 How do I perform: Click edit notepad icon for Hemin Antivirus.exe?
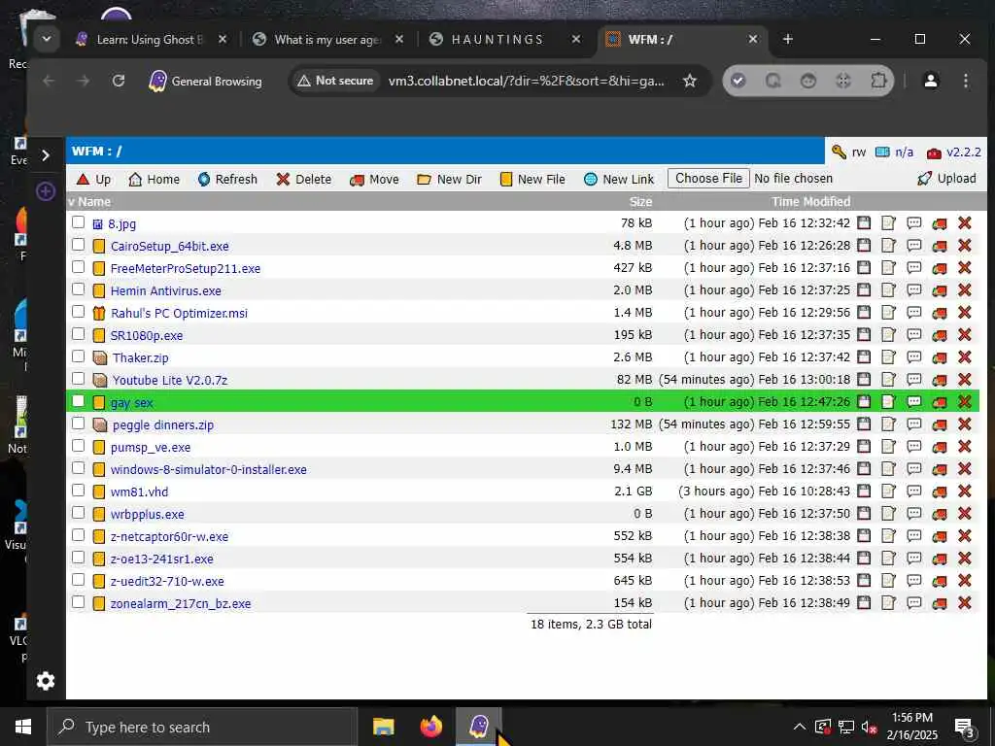(x=888, y=289)
